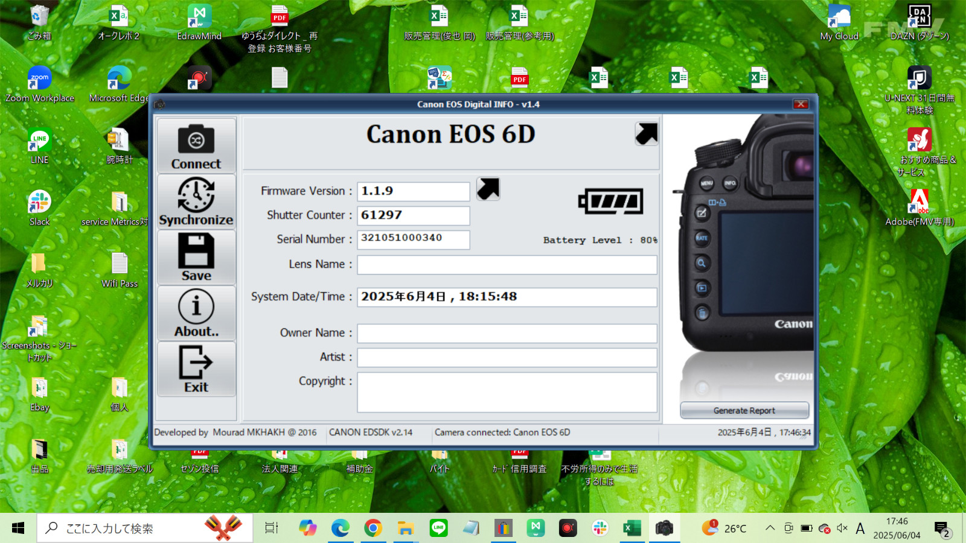Select the Microsoft Edge desktop shortcut
Image resolution: width=966 pixels, height=543 pixels.
click(119, 84)
